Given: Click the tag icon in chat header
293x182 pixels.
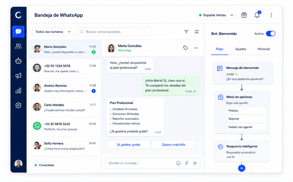Looking at the screenshot, I should 185,48.
